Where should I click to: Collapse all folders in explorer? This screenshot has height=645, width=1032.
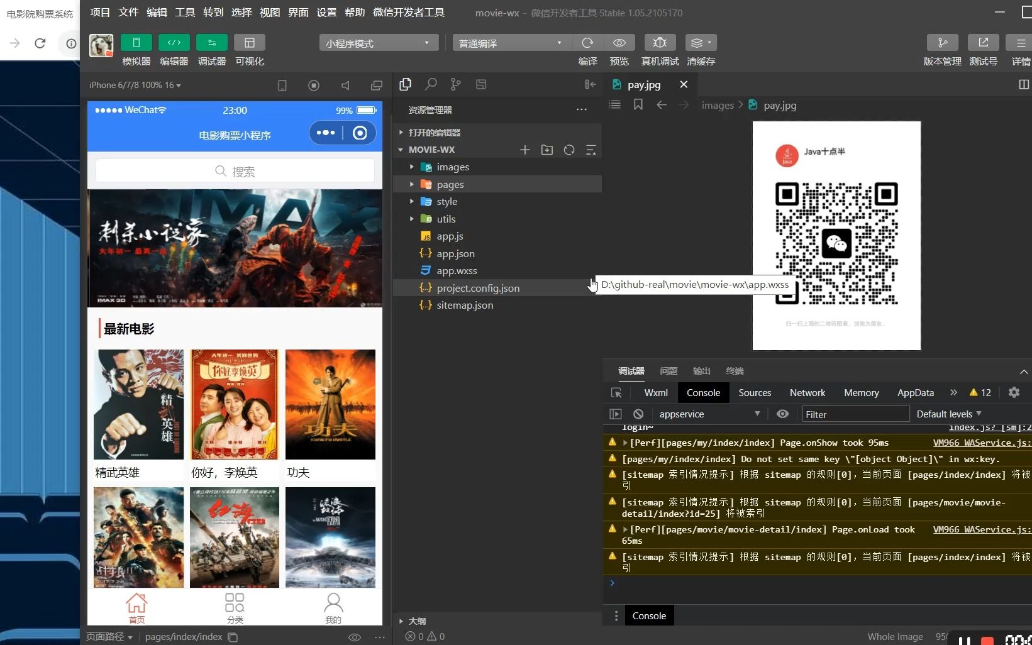point(591,150)
